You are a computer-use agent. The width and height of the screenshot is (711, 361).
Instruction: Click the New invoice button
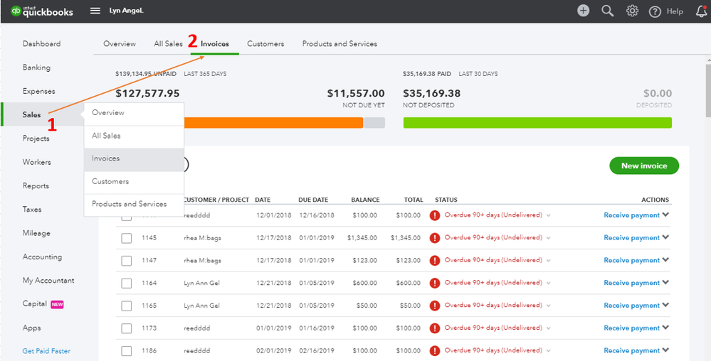(x=644, y=166)
